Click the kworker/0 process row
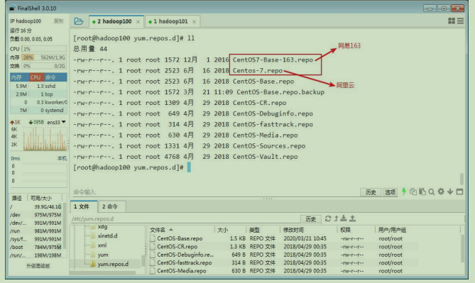 (38, 102)
